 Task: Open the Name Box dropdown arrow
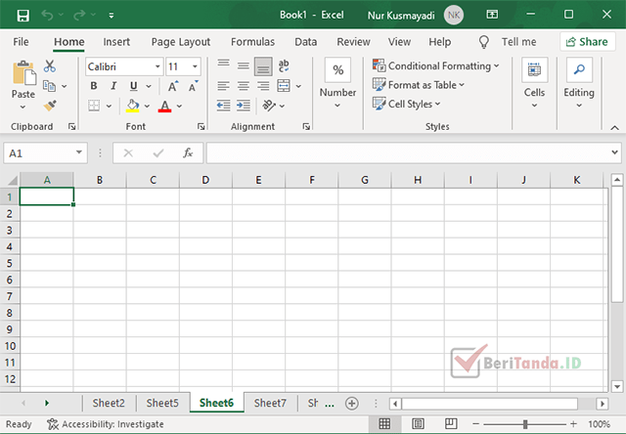tap(79, 152)
